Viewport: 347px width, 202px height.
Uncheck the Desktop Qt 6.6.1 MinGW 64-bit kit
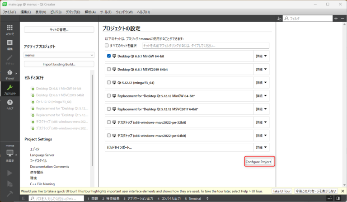[109, 56]
